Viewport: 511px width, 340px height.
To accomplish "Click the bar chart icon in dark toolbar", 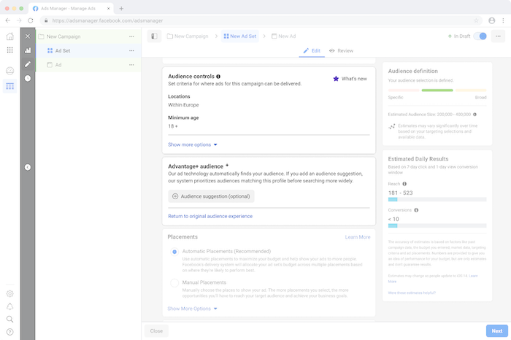I will pos(28,51).
